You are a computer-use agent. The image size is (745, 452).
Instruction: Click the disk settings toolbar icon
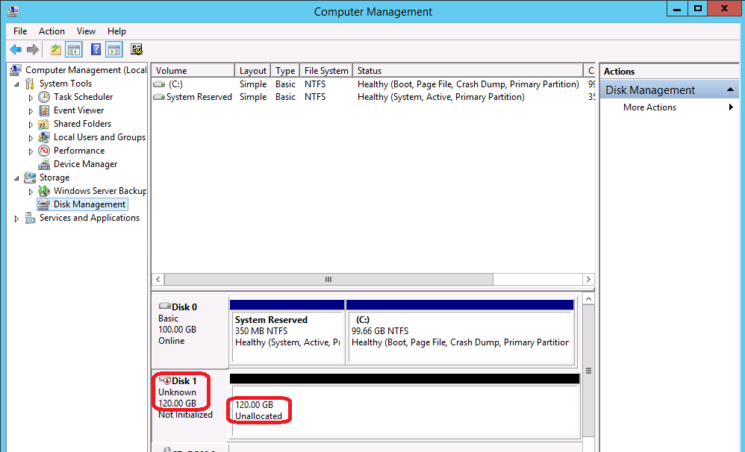[136, 50]
